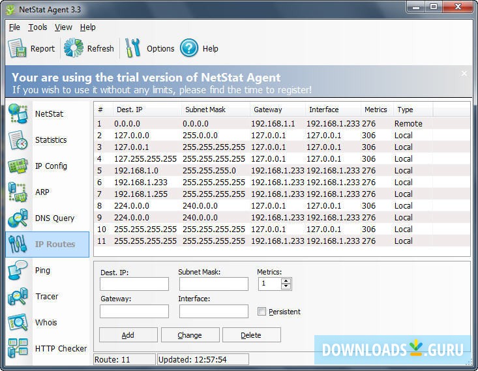Click the HTTP Checker sidebar label

click(61, 348)
